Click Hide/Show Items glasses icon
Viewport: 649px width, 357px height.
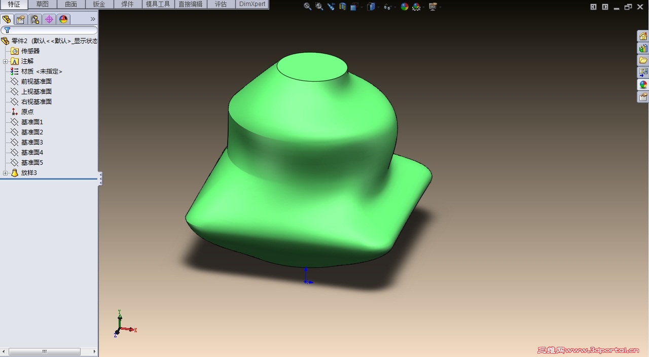point(387,7)
